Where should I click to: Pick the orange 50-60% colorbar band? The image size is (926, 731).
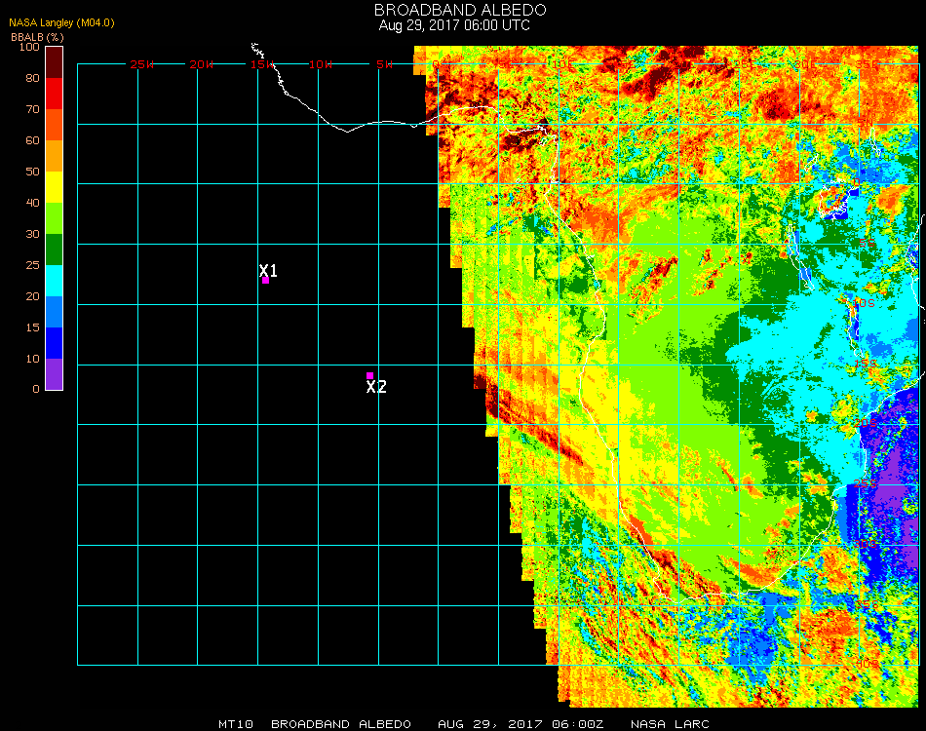click(55, 155)
